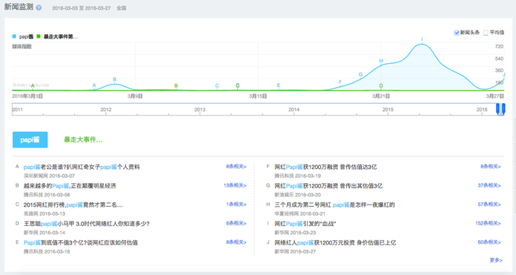Viewport: 516px width, 275px height.
Task: Open the help icon beside 新闻监测
Action: (39, 7)
